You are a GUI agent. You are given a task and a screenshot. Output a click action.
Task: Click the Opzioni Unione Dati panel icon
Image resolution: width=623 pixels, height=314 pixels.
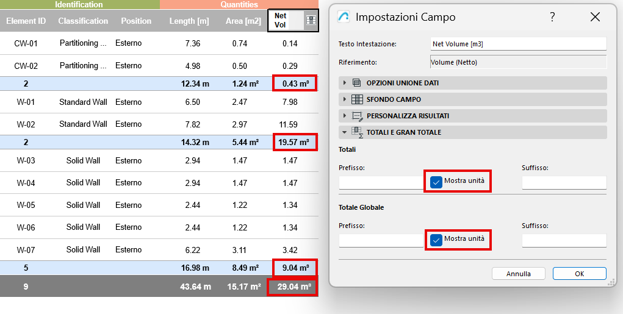coord(357,83)
